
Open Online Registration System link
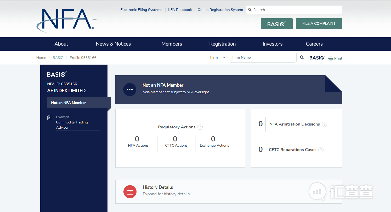click(220, 10)
